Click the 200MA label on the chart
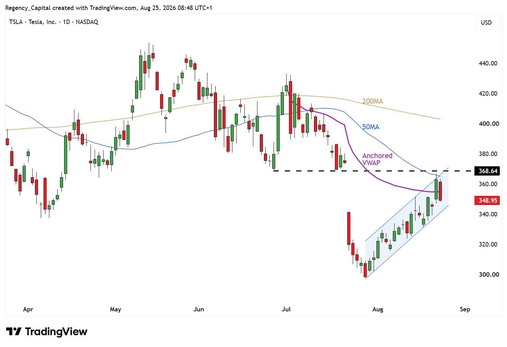Image resolution: width=507 pixels, height=347 pixels. 373,101
